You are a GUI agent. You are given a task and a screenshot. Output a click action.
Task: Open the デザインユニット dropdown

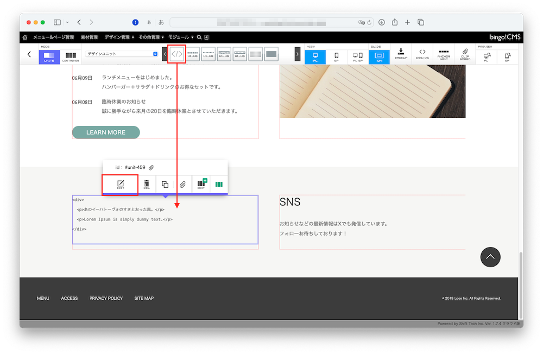121,54
